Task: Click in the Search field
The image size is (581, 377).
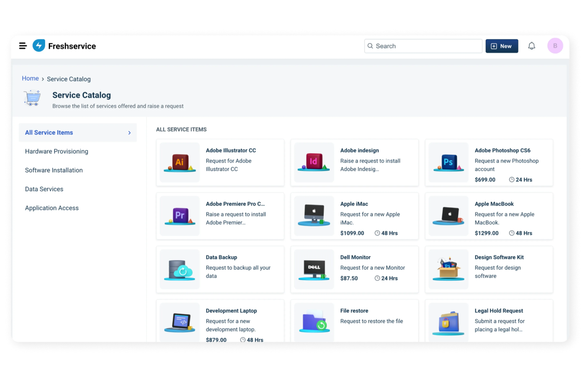Action: click(423, 46)
